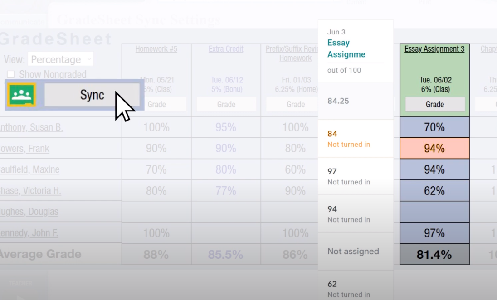Open Essay Assignme link in Classroom panel
Screen dimensions: 497x300
[346, 48]
